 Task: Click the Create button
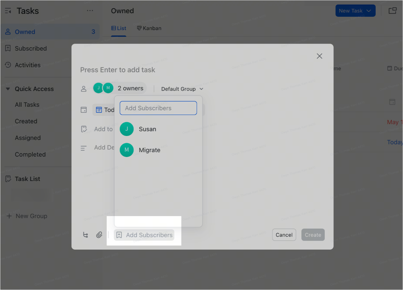tap(313, 234)
